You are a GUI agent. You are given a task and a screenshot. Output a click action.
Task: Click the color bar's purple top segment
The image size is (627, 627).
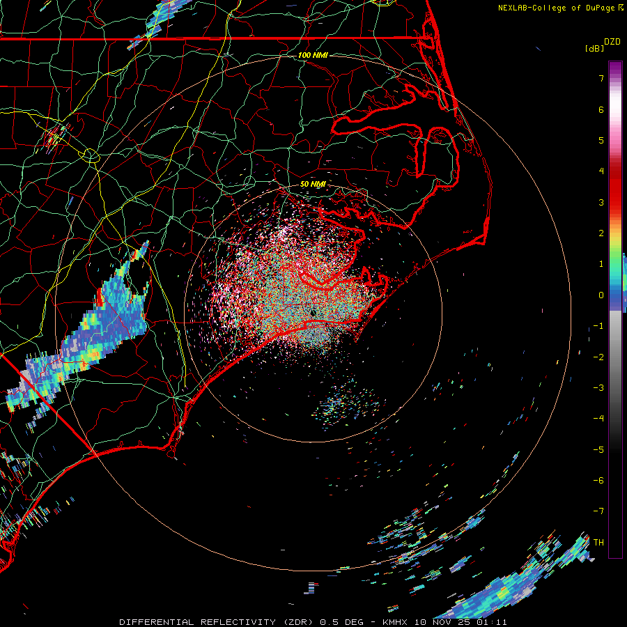(615, 68)
